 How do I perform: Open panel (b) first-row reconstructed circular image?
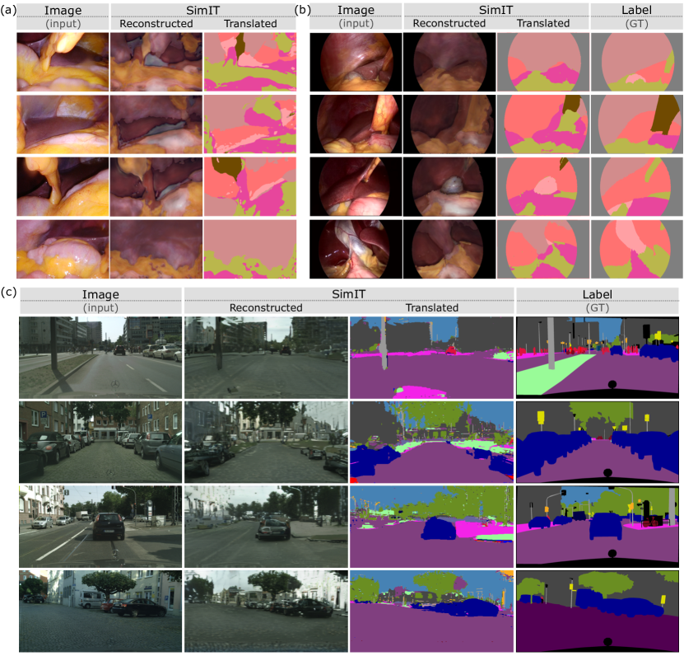coord(449,62)
